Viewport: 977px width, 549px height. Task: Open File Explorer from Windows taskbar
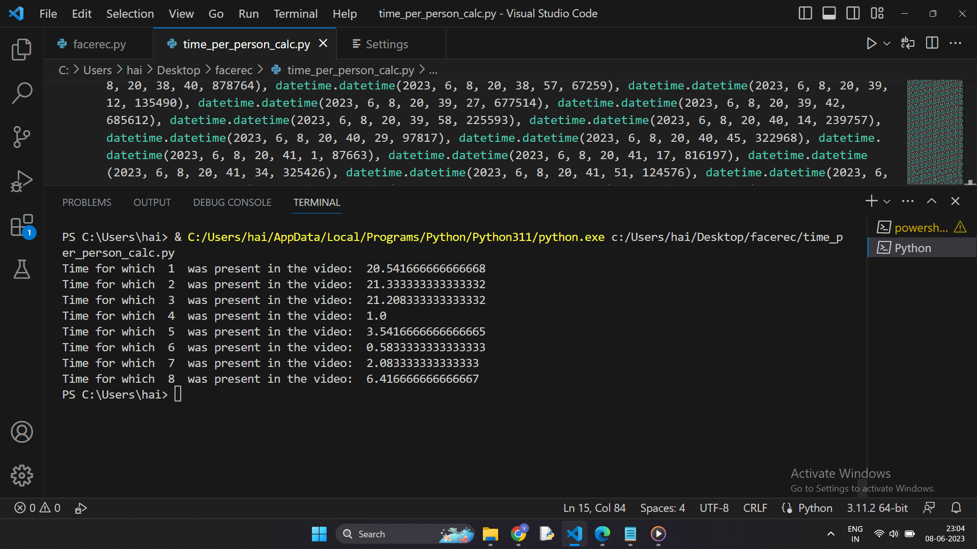pyautogui.click(x=491, y=534)
